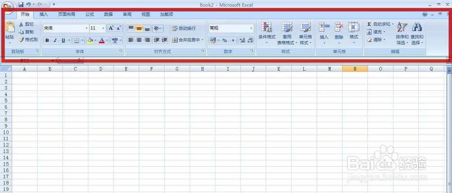
Task: Open the font size 11 dropdown
Action: click(x=103, y=28)
